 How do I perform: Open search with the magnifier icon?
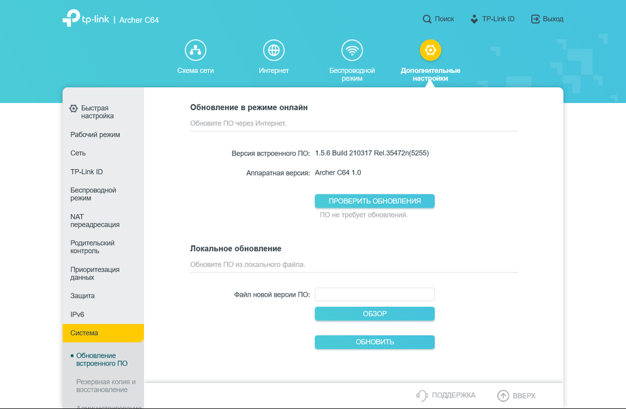click(x=427, y=19)
